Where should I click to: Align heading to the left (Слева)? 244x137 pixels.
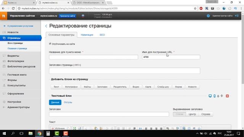(x=180, y=114)
